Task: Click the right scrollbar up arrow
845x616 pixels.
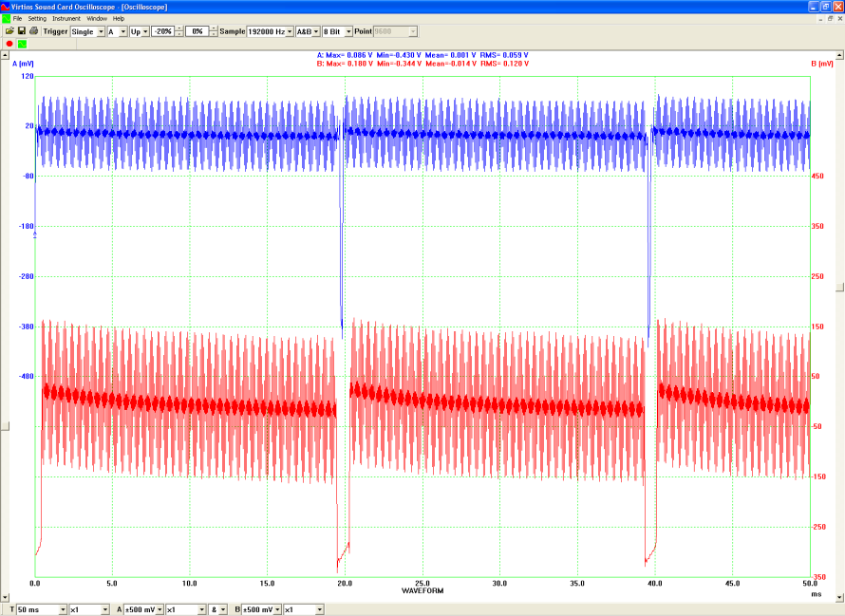Action: tap(839, 55)
